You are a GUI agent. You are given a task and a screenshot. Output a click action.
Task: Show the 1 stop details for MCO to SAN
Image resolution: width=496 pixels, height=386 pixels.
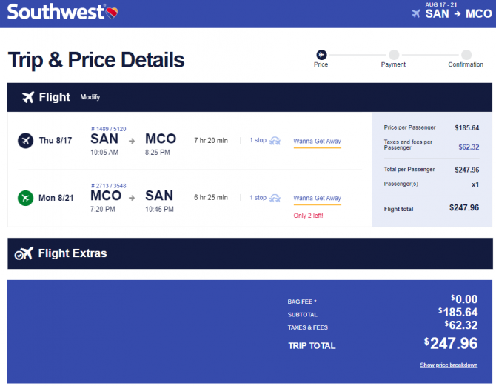coord(258,197)
